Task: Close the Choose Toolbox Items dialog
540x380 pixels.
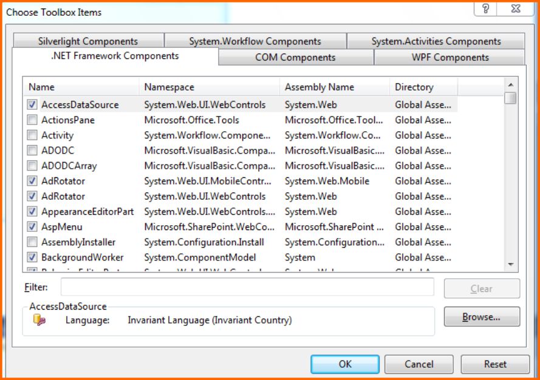Action: click(x=516, y=8)
